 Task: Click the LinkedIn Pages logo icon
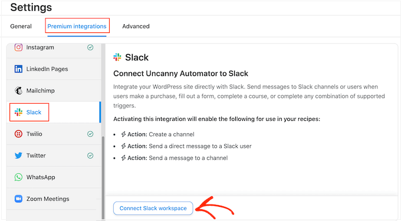(x=18, y=69)
